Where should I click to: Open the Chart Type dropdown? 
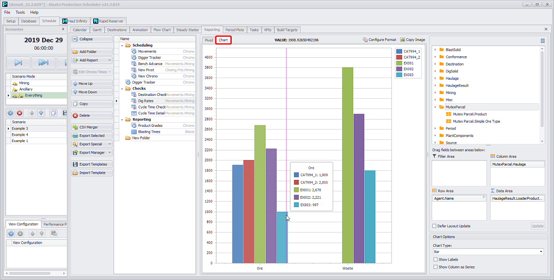(541, 252)
